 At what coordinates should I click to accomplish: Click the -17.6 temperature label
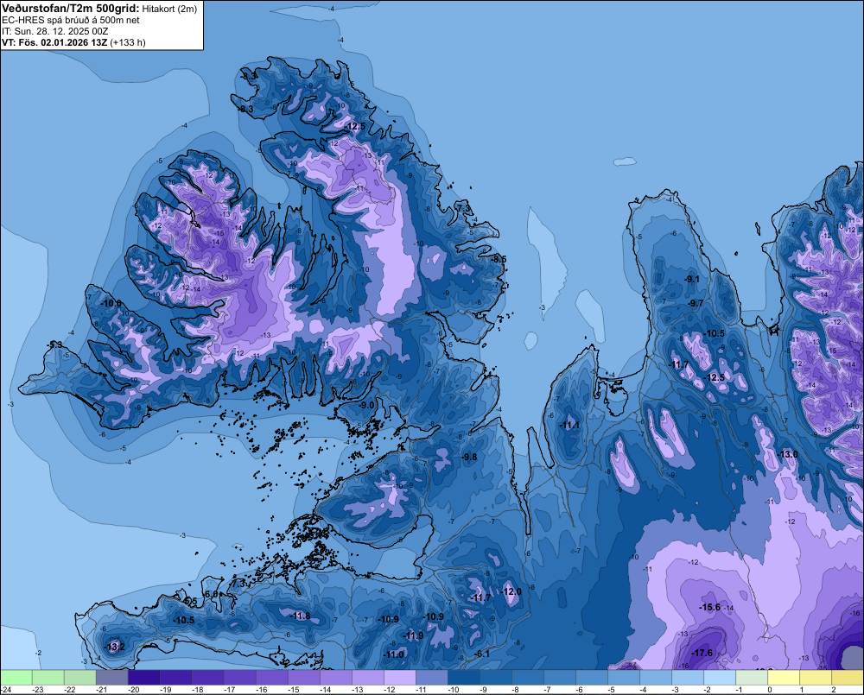(x=702, y=653)
